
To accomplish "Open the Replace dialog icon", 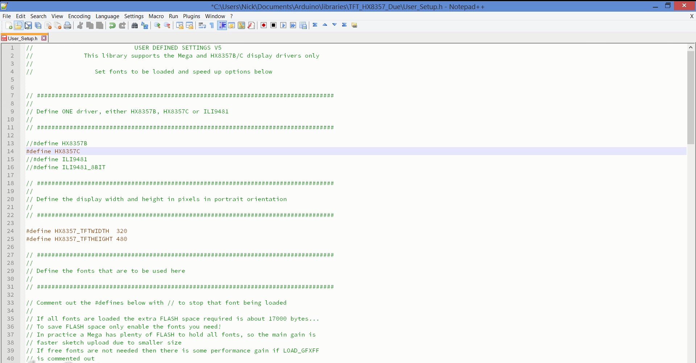I will pyautogui.click(x=145, y=25).
